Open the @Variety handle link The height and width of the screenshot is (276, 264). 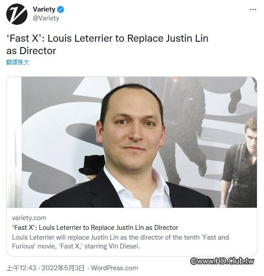pos(46,18)
